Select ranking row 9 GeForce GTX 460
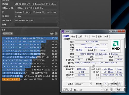 [30, 63]
